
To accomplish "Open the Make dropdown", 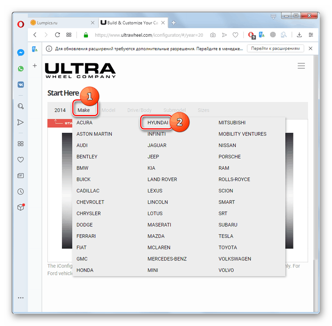I will pyautogui.click(x=85, y=110).
